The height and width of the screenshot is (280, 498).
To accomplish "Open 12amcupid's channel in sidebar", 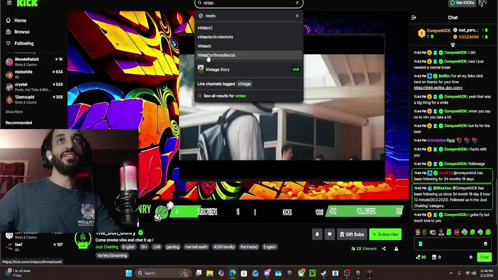I will 34,99.
